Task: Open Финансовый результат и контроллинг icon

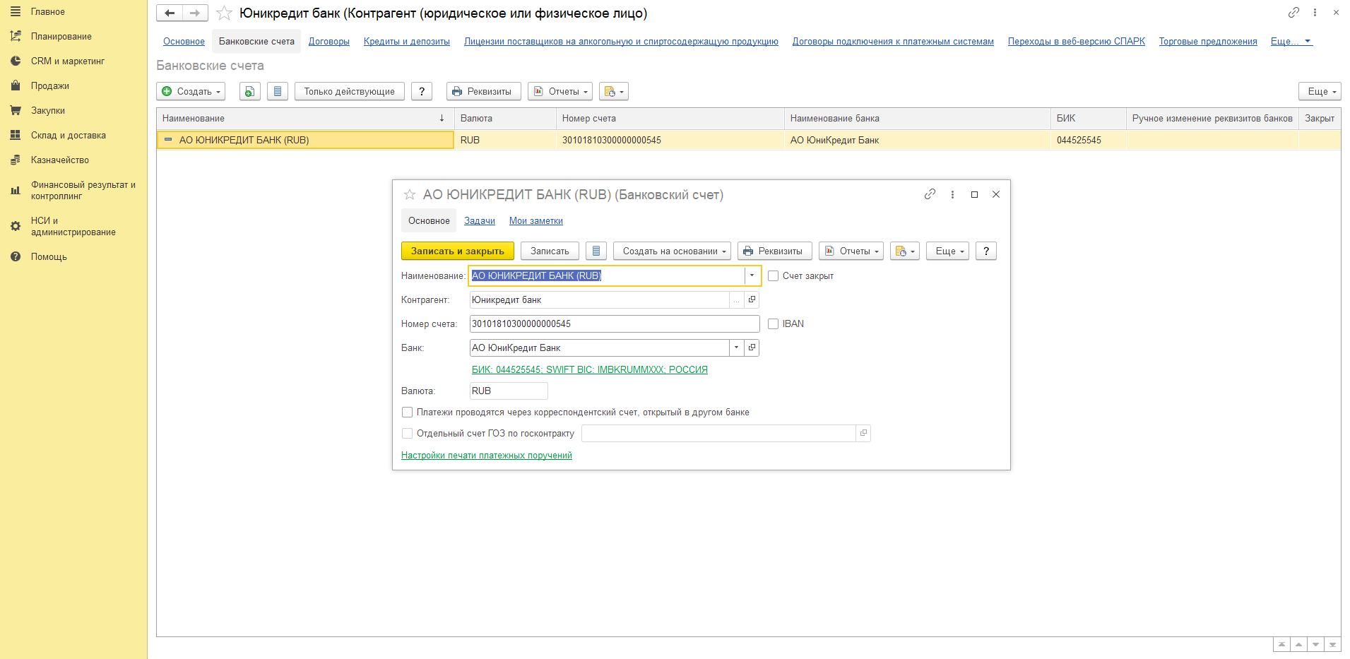Action: click(x=16, y=191)
